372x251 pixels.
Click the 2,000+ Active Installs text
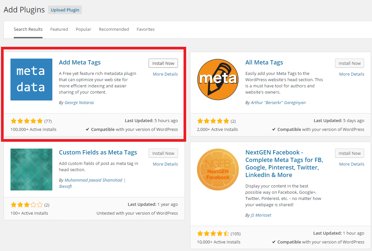tap(217, 130)
